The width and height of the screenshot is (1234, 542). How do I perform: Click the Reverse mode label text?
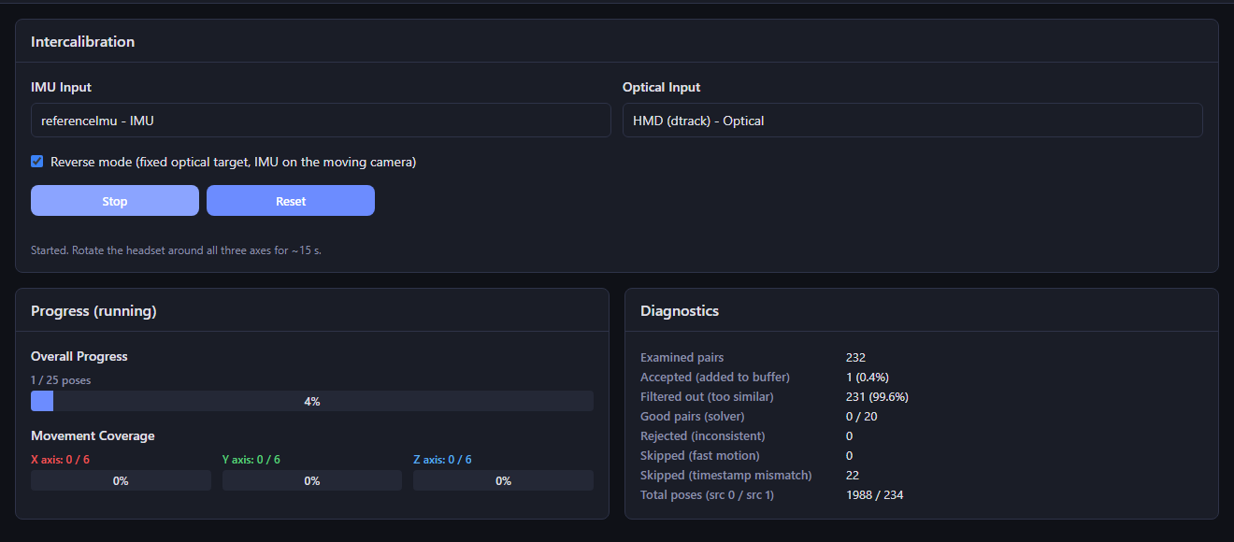click(233, 162)
